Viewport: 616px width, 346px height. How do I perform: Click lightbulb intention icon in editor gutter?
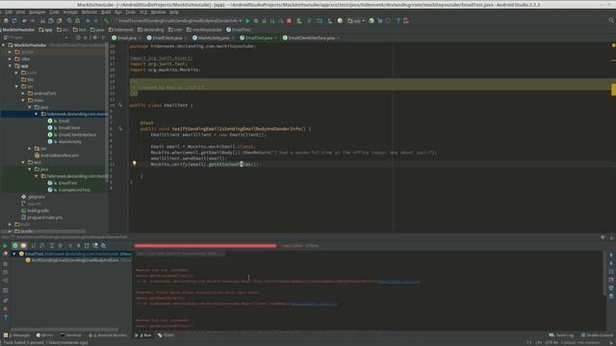click(135, 163)
